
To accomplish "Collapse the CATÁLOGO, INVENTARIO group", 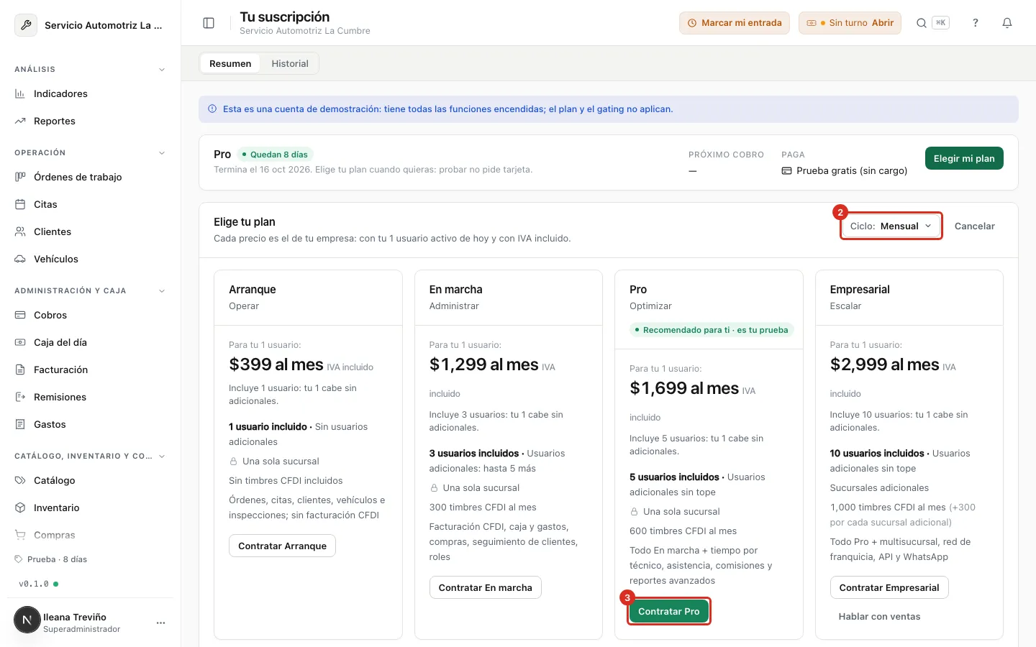I will pos(162,456).
